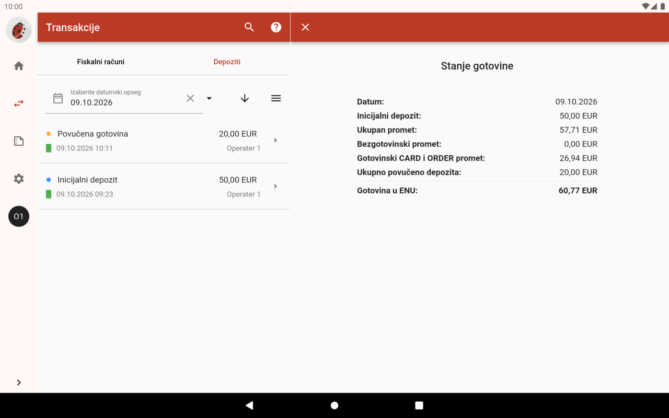Click the Gotovina u ENU label
The image size is (669, 418).
[x=387, y=191]
